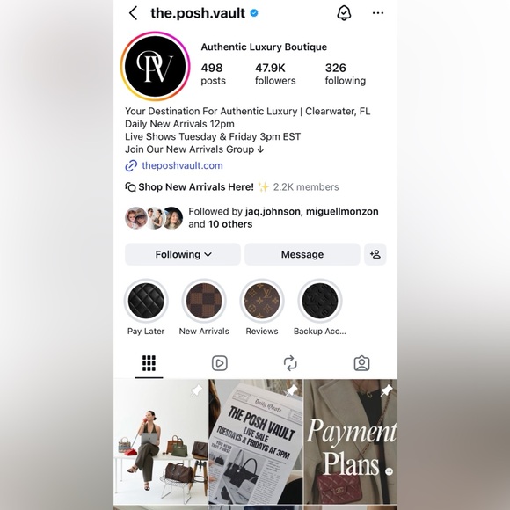This screenshot has width=510, height=510.
Task: Expand the Following dropdown button
Action: (183, 254)
